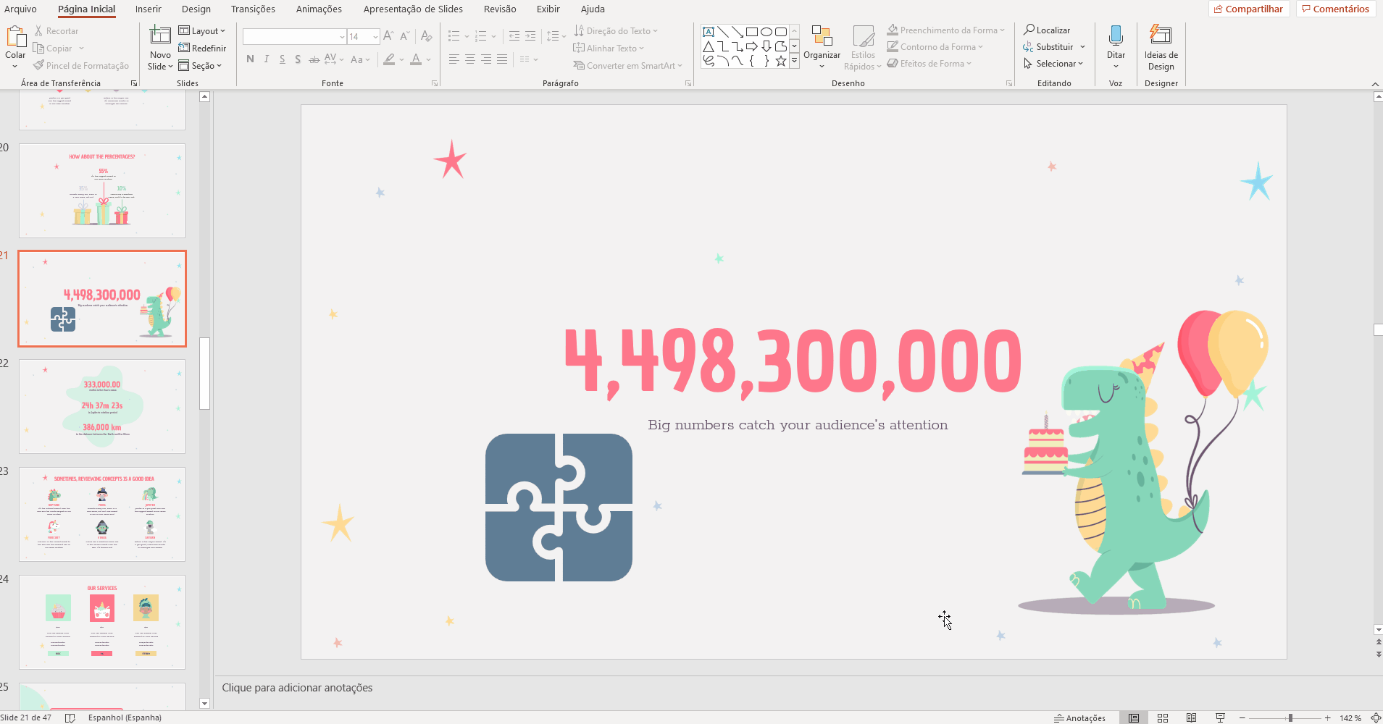This screenshot has width=1383, height=724.
Task: Select the oval shape in gallery
Action: click(766, 32)
